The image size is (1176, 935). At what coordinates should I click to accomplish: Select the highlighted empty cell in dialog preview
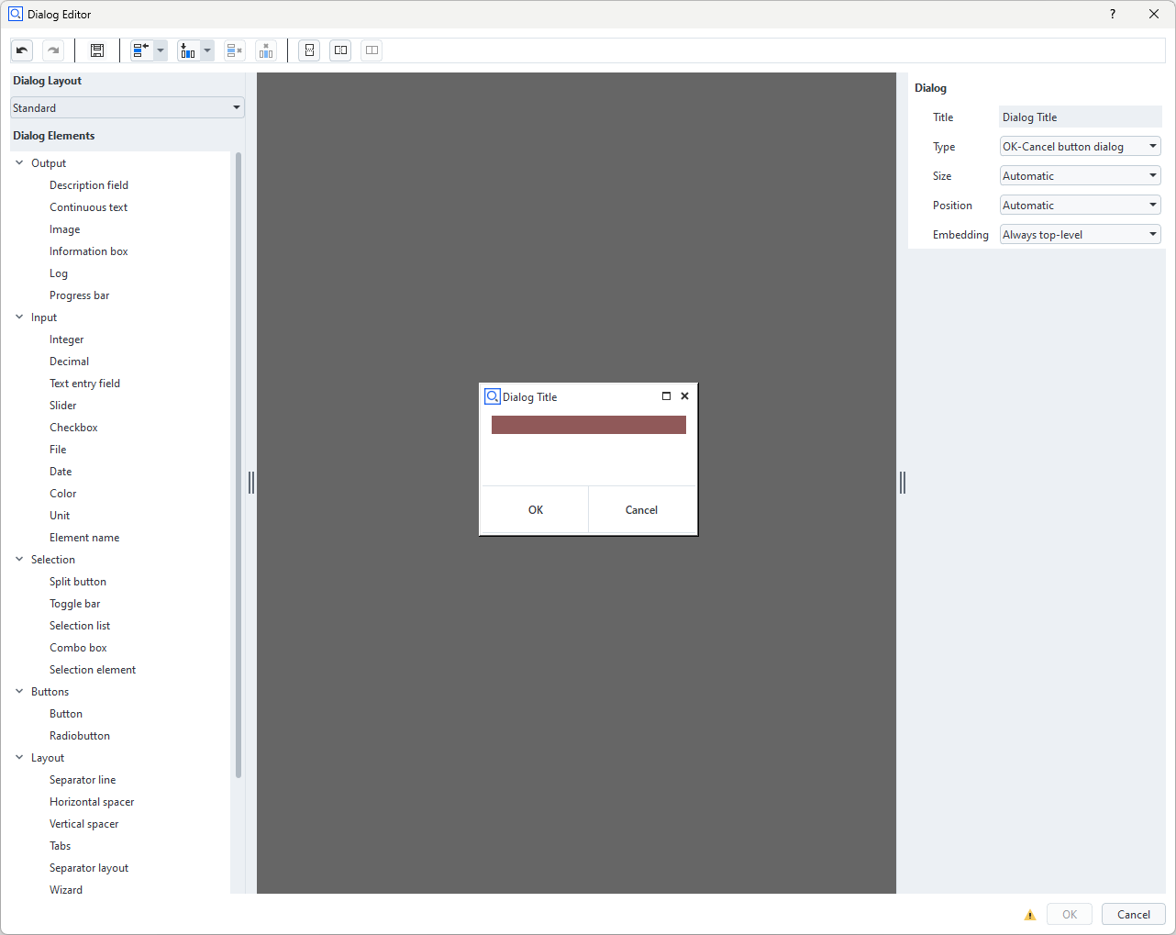point(588,425)
